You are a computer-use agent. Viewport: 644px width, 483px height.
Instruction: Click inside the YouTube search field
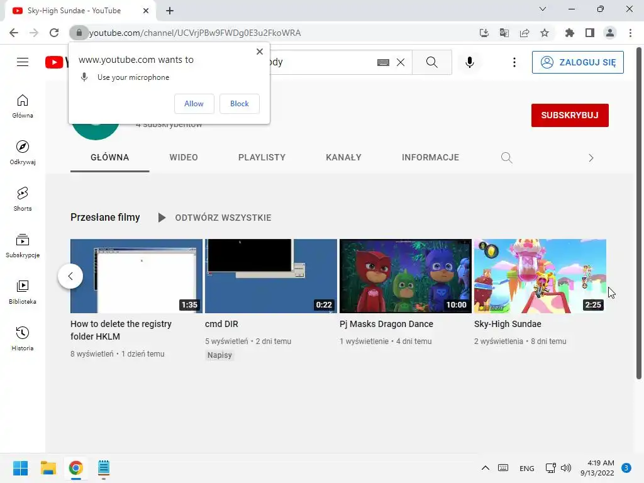[320, 62]
